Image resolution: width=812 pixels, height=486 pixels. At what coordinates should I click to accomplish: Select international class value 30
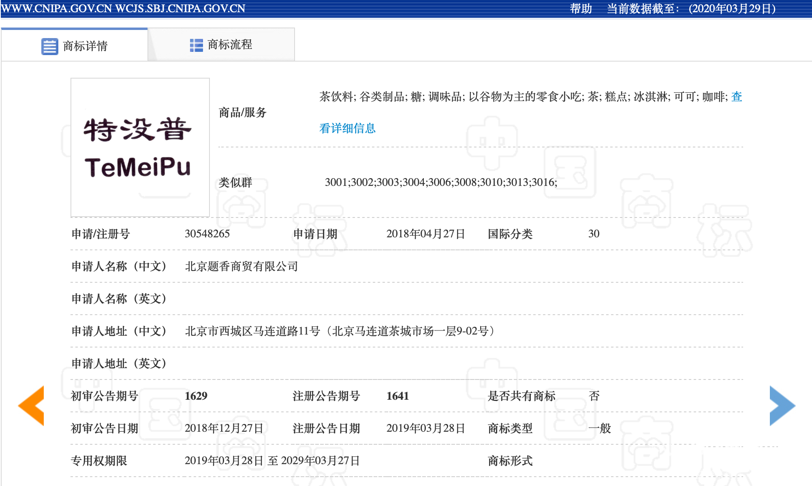[x=594, y=234]
